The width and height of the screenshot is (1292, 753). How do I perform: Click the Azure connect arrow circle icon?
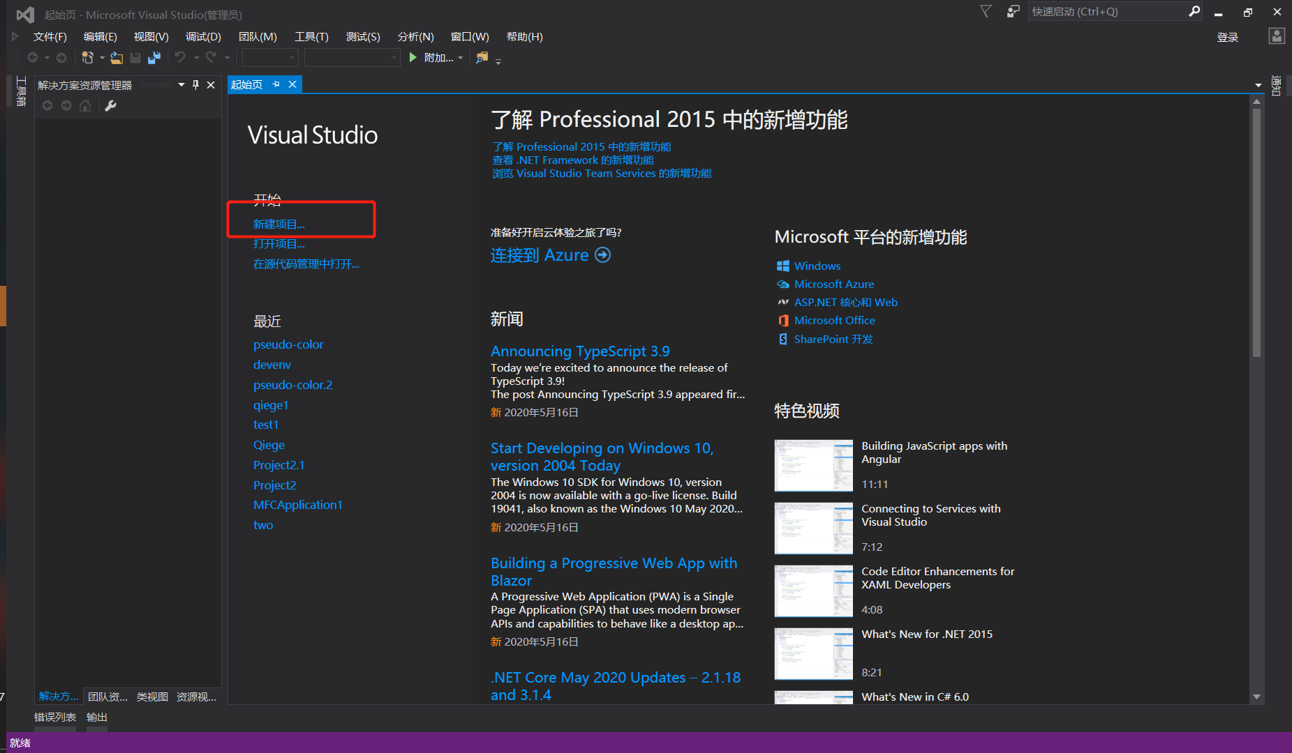coord(602,255)
